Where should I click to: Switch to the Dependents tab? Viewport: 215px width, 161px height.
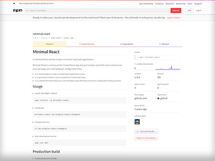[x=127, y=44]
